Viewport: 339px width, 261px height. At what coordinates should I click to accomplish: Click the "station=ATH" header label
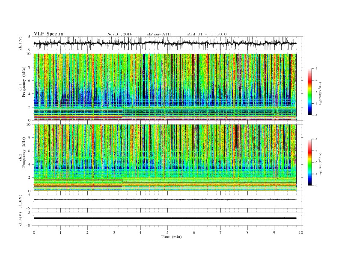point(159,34)
